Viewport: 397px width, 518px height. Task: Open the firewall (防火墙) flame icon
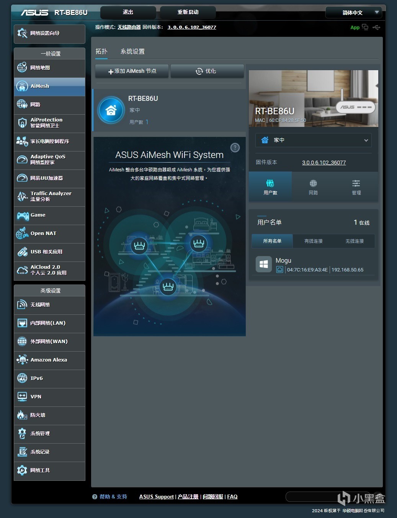coord(22,415)
